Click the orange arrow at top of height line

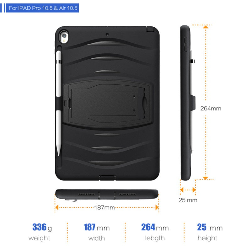click(206, 27)
